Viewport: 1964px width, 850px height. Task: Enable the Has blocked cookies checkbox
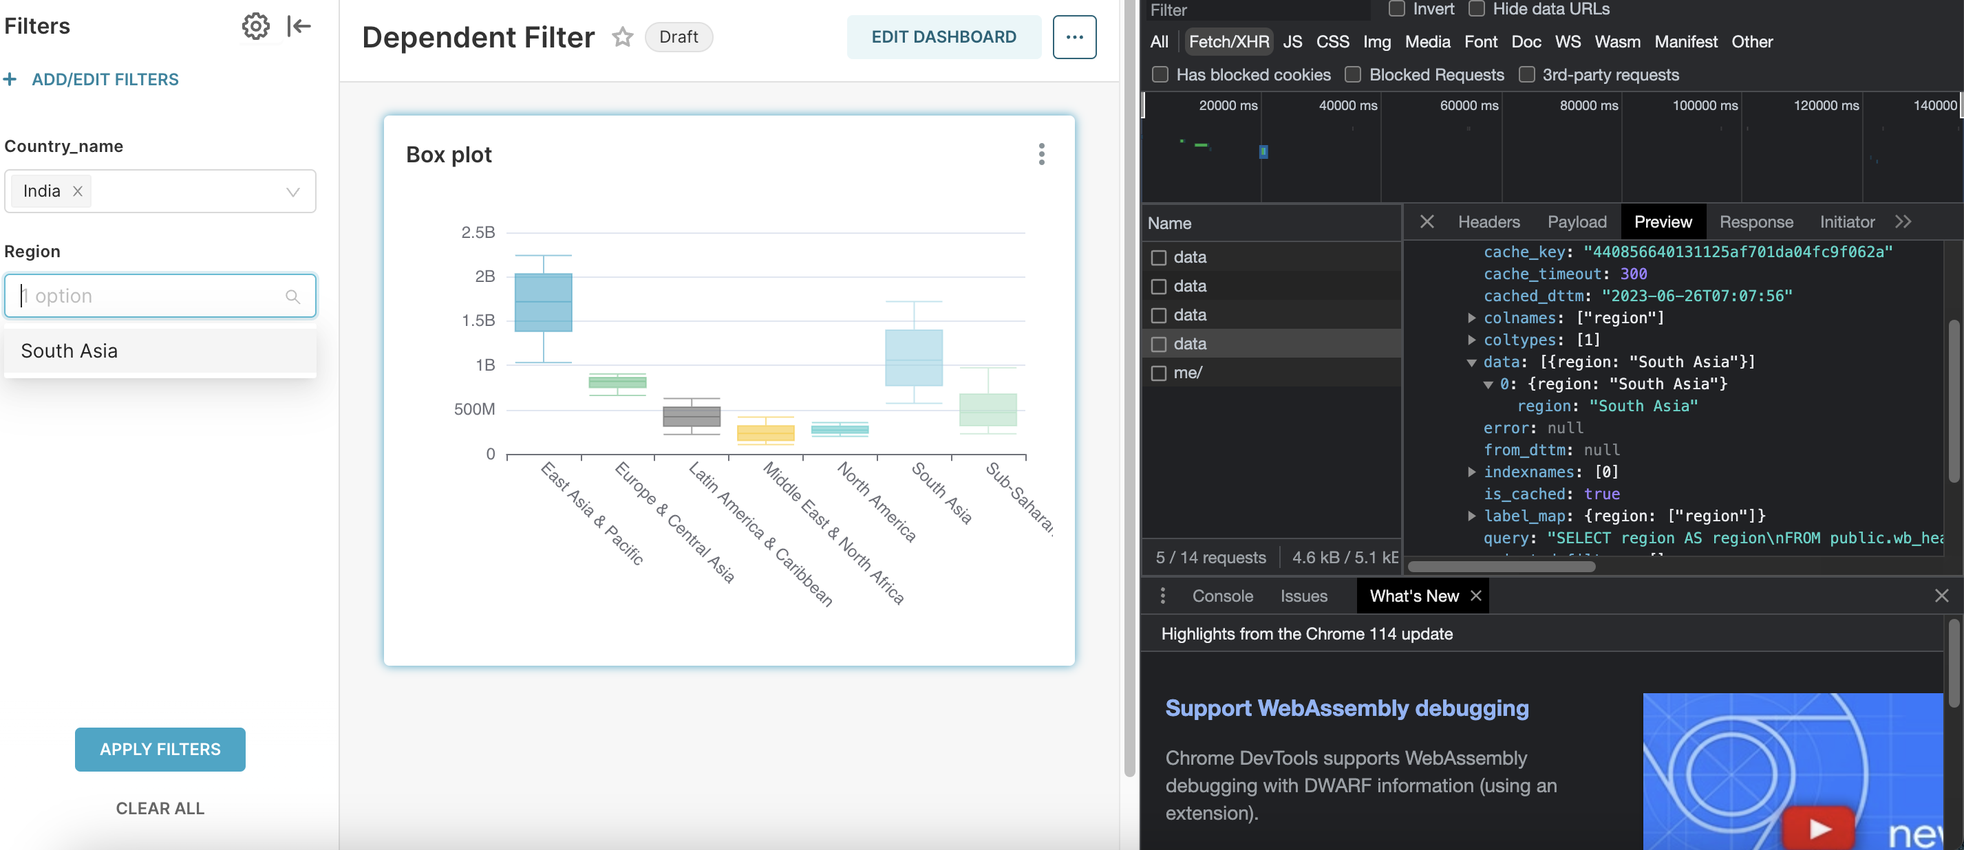click(x=1160, y=75)
